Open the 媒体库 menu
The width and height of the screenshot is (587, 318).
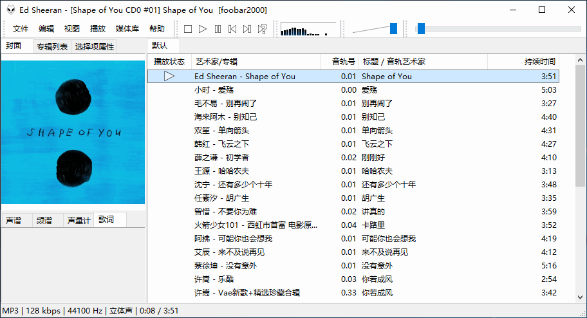(x=127, y=29)
